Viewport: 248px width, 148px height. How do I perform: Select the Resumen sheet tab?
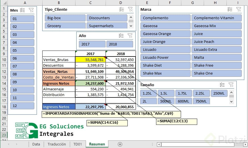(x=97, y=144)
